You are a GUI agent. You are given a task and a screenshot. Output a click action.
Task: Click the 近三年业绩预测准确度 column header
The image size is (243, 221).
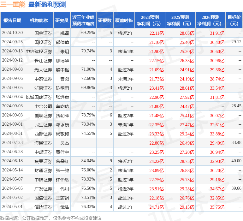[83, 20]
